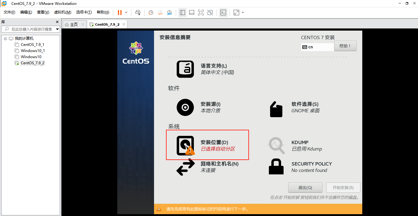Select CentOS_7.9_1 in the library

click(x=32, y=45)
